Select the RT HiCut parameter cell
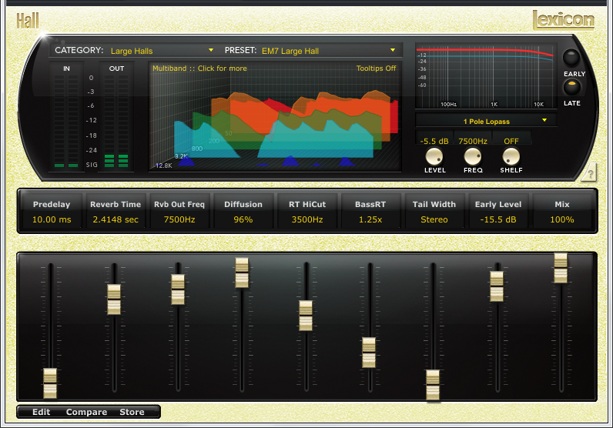The image size is (613, 428). (x=307, y=212)
